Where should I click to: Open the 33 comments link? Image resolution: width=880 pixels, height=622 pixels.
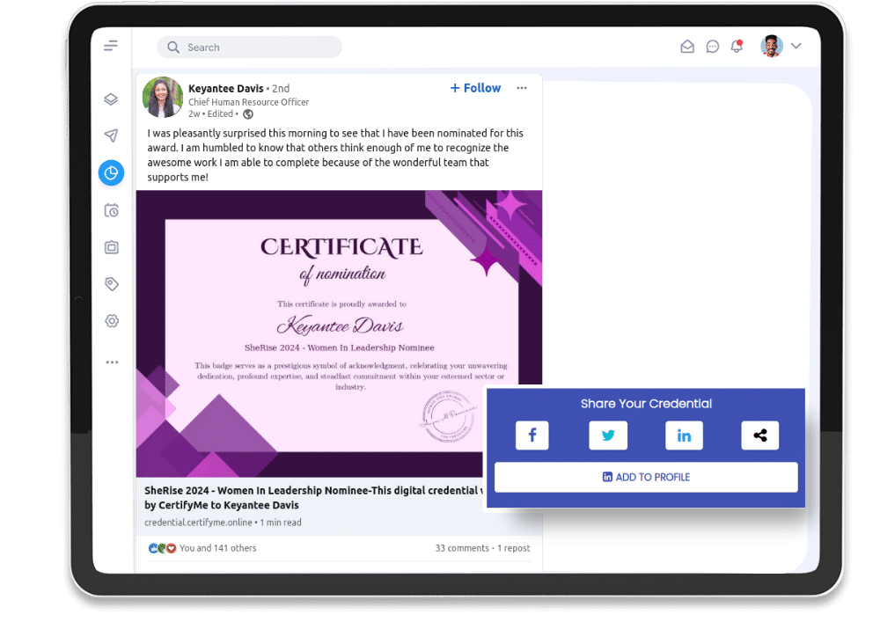click(x=462, y=548)
